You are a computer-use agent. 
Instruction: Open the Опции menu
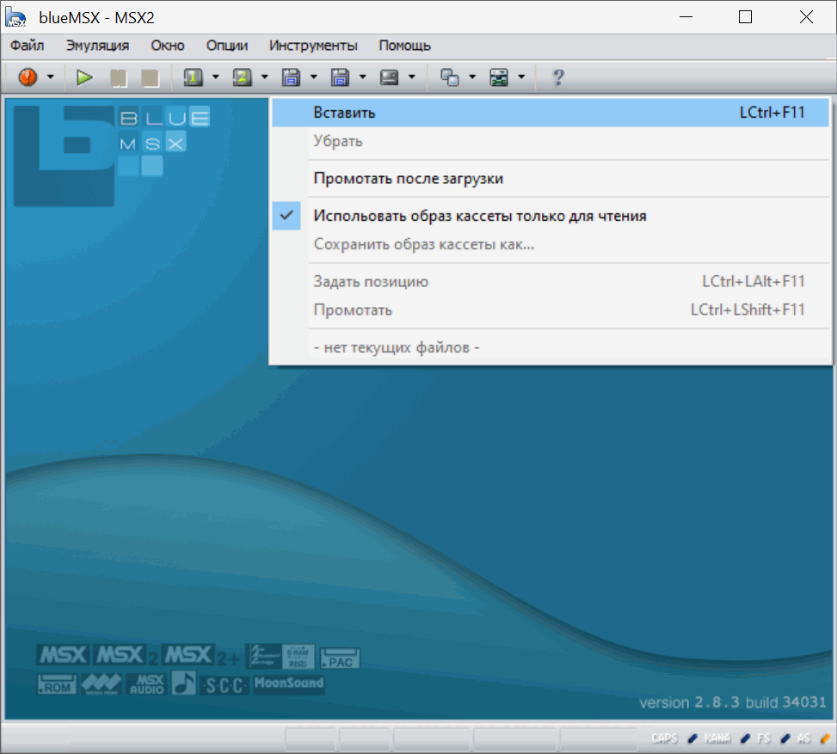(x=227, y=46)
